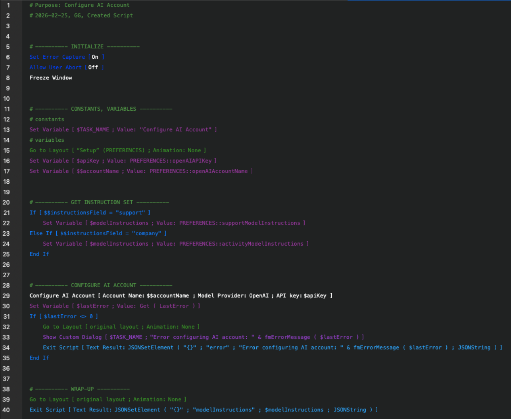
Task: Select the If $$instructionsField equals support line
Action: click(90, 213)
